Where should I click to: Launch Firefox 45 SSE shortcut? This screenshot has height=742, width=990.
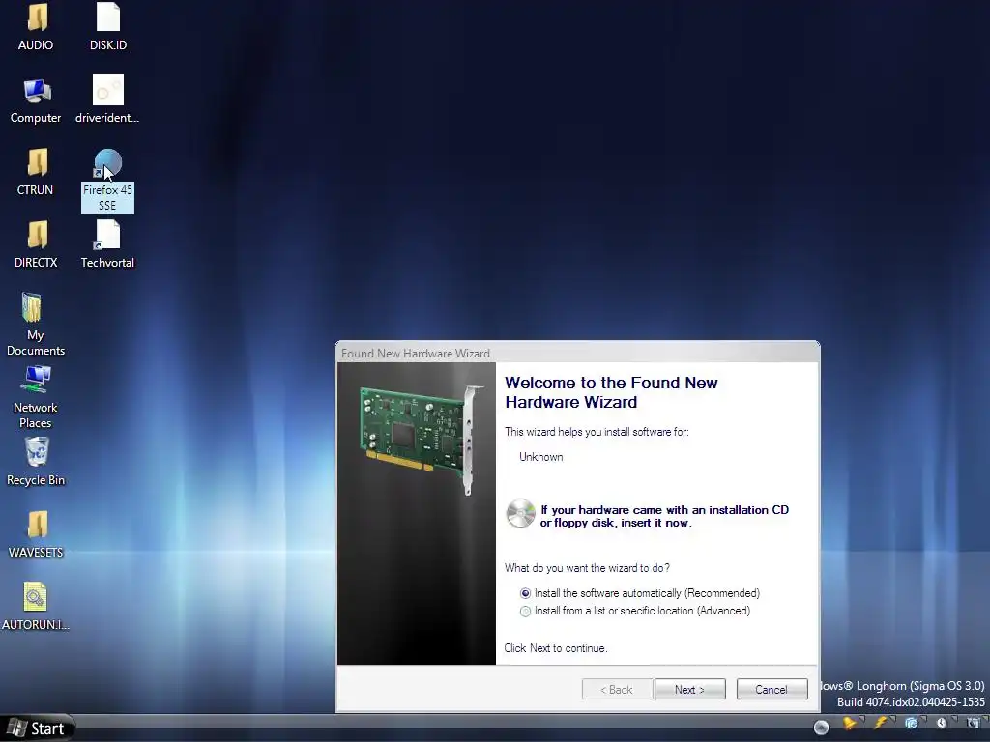pyautogui.click(x=107, y=163)
